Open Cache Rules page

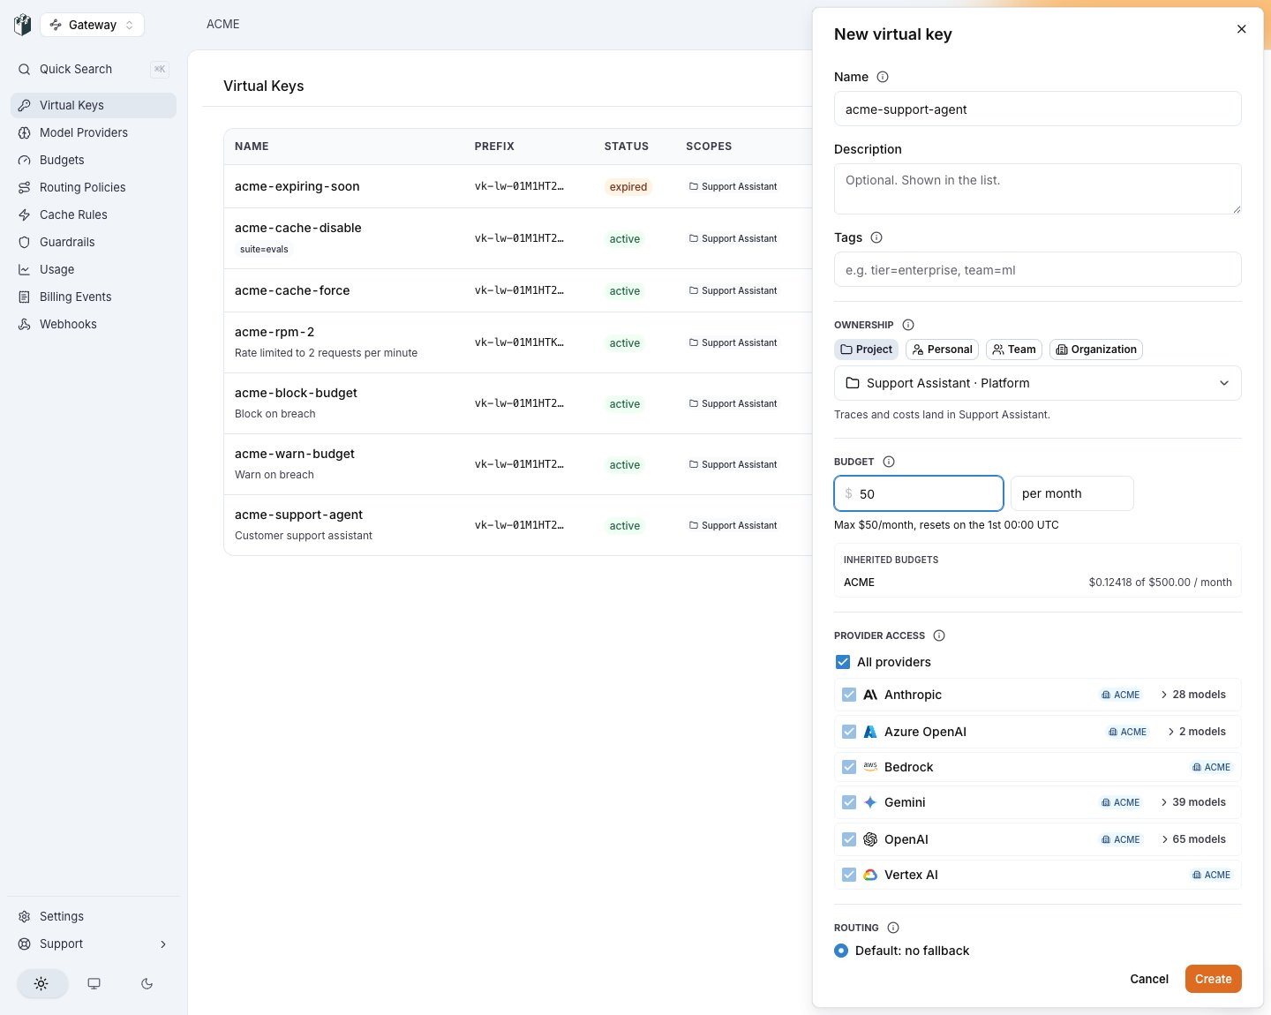point(94,214)
